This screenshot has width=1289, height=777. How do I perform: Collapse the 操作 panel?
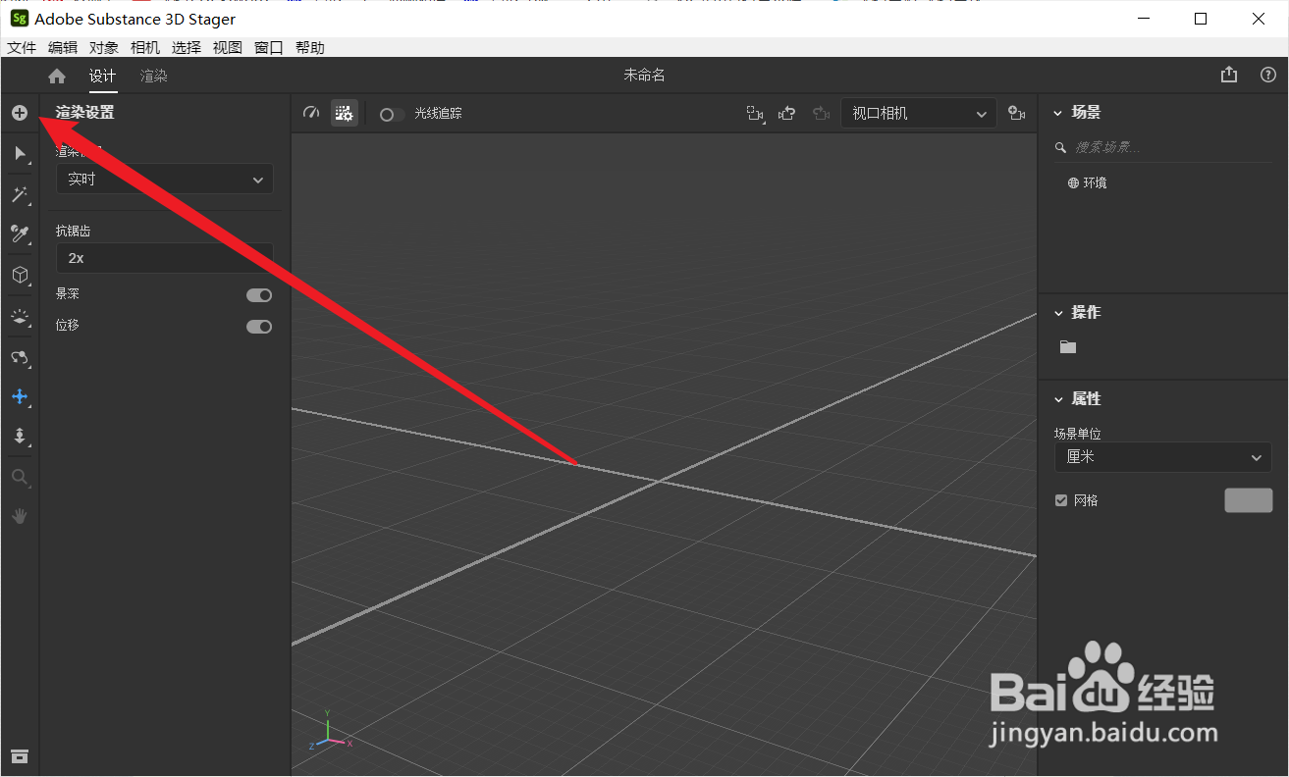click(x=1058, y=313)
